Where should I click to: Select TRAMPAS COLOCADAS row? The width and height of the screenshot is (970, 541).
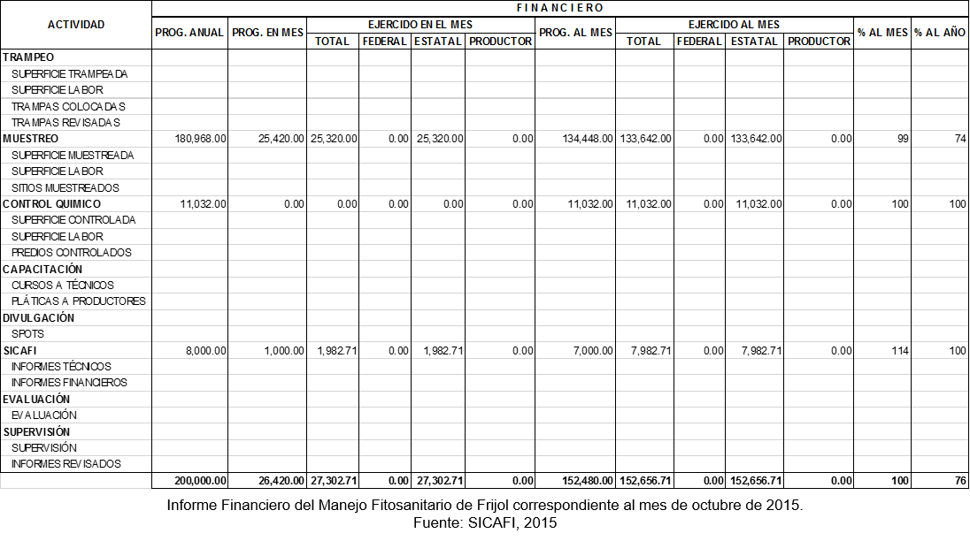[x=68, y=107]
